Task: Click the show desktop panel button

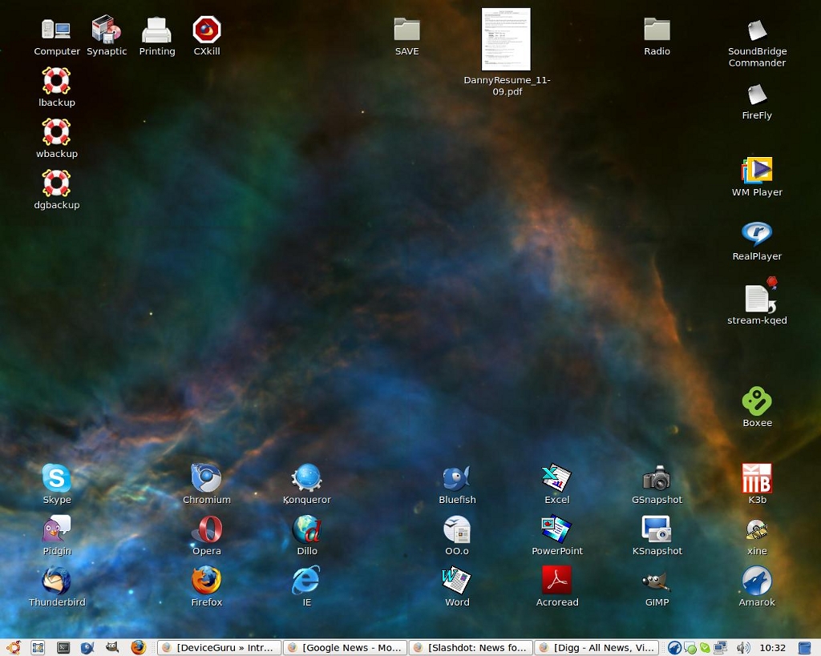Action: tap(38, 648)
